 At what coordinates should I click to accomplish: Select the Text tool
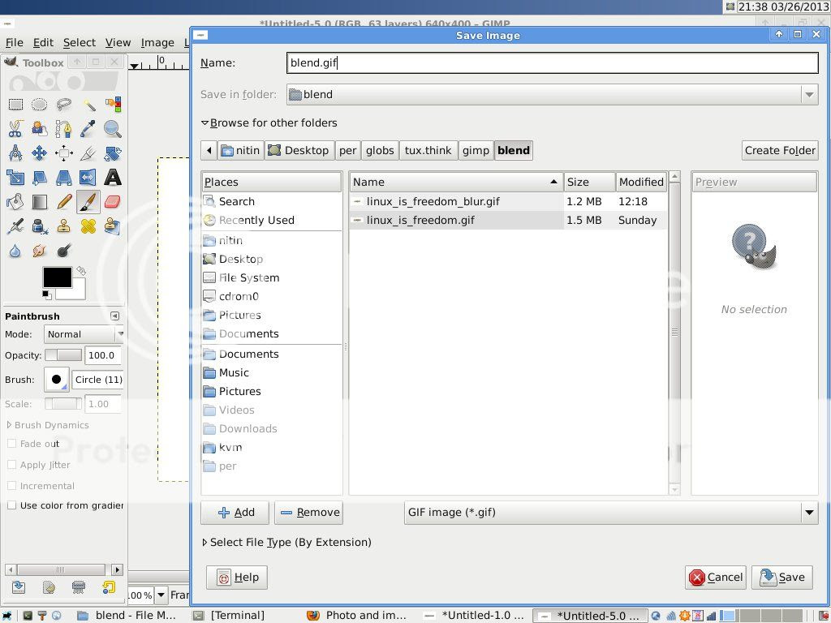click(113, 178)
